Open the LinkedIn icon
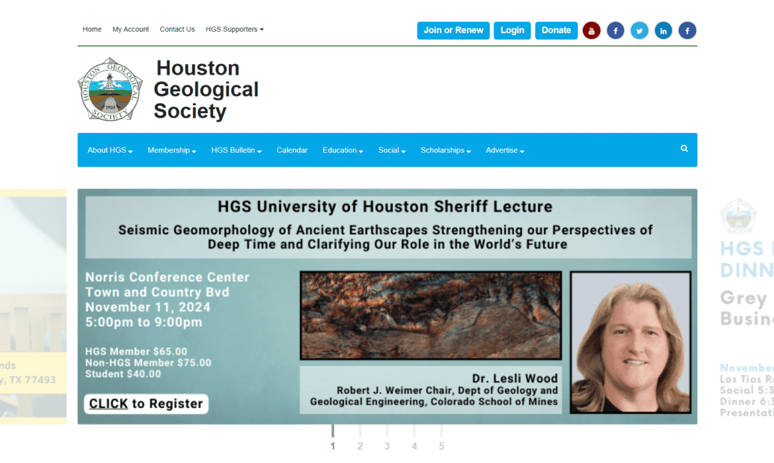This screenshot has width=774, height=463. click(x=663, y=30)
